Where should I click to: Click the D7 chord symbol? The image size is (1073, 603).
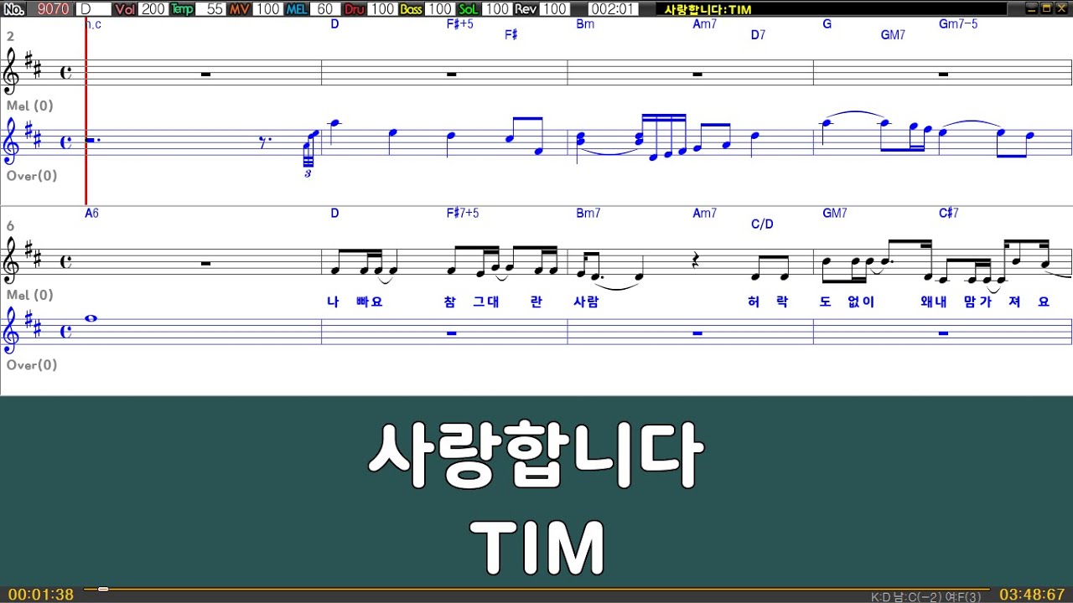pos(758,34)
